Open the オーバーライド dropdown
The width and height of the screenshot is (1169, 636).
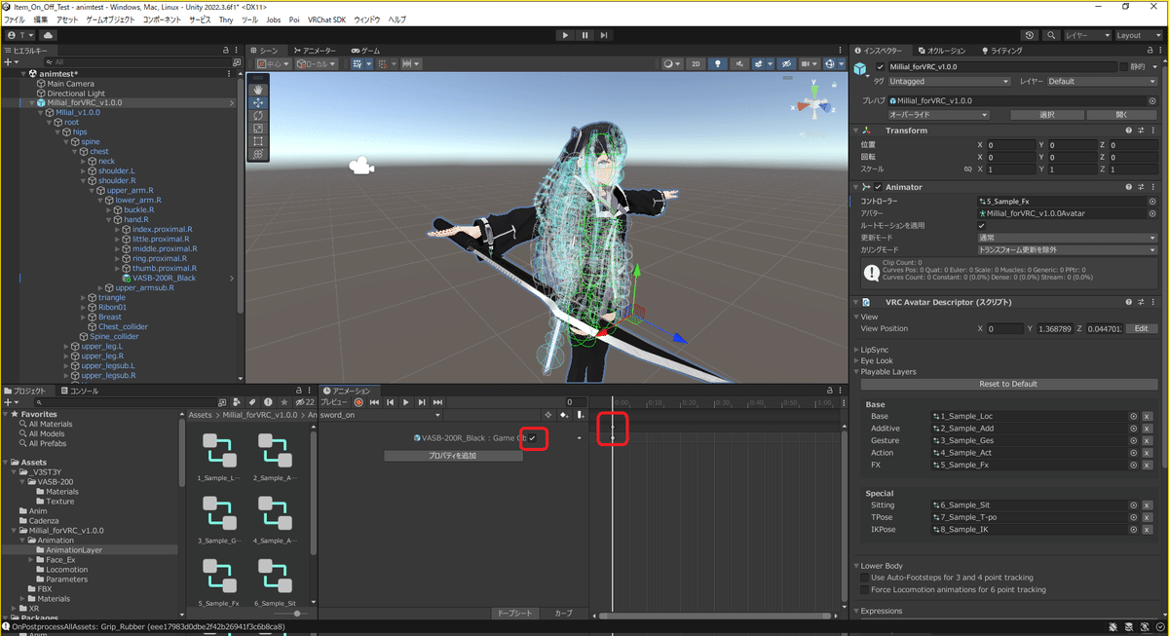938,115
